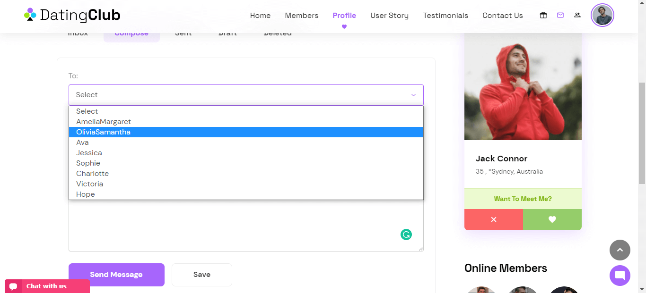View Jack Connor's profile photo

point(523,87)
